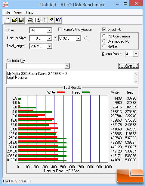145x186 pixels.
Task: Click write value 443171
Action: point(116,156)
